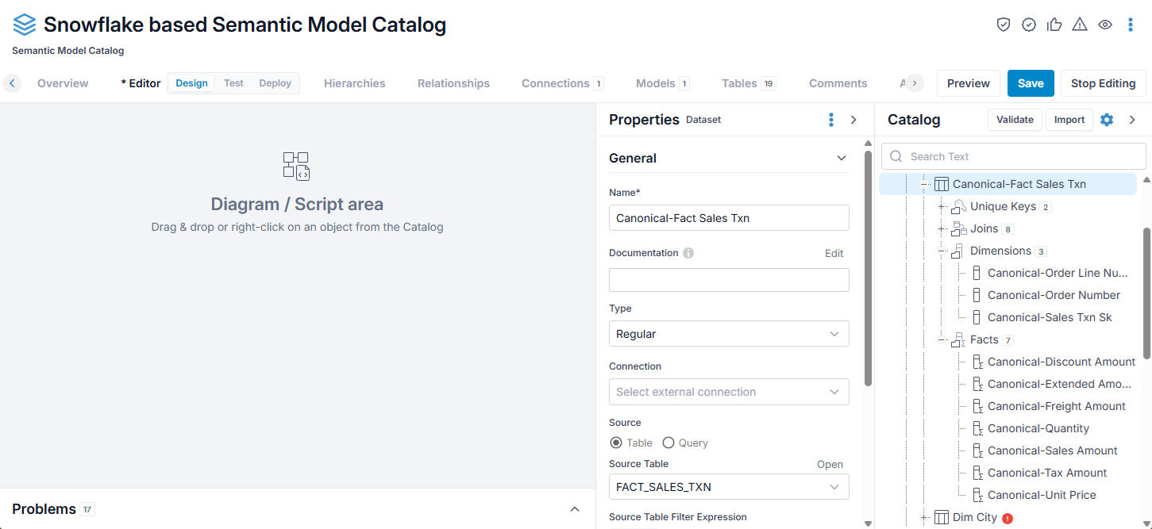Image resolution: width=1152 pixels, height=529 pixels.
Task: Switch to Test editor mode
Action: (x=233, y=83)
